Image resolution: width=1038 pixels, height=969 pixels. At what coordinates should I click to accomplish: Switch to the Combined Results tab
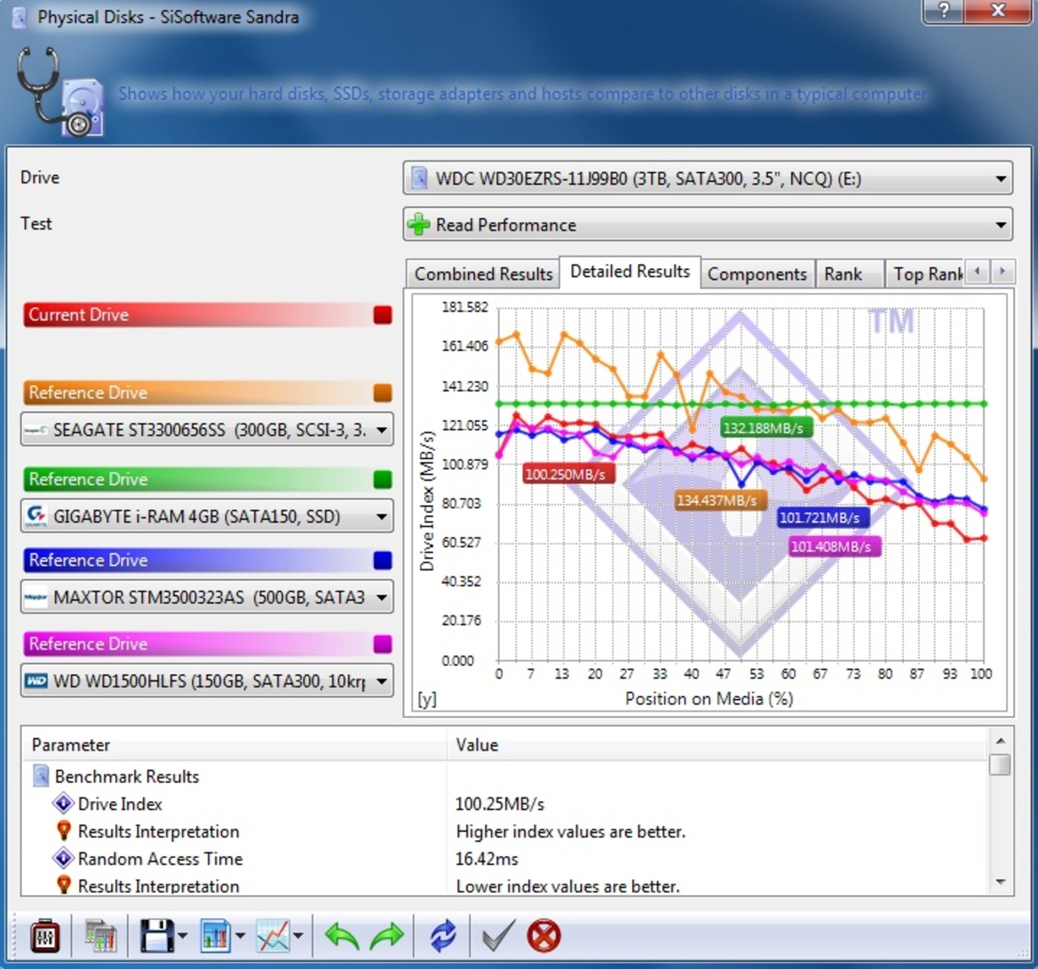coord(483,274)
